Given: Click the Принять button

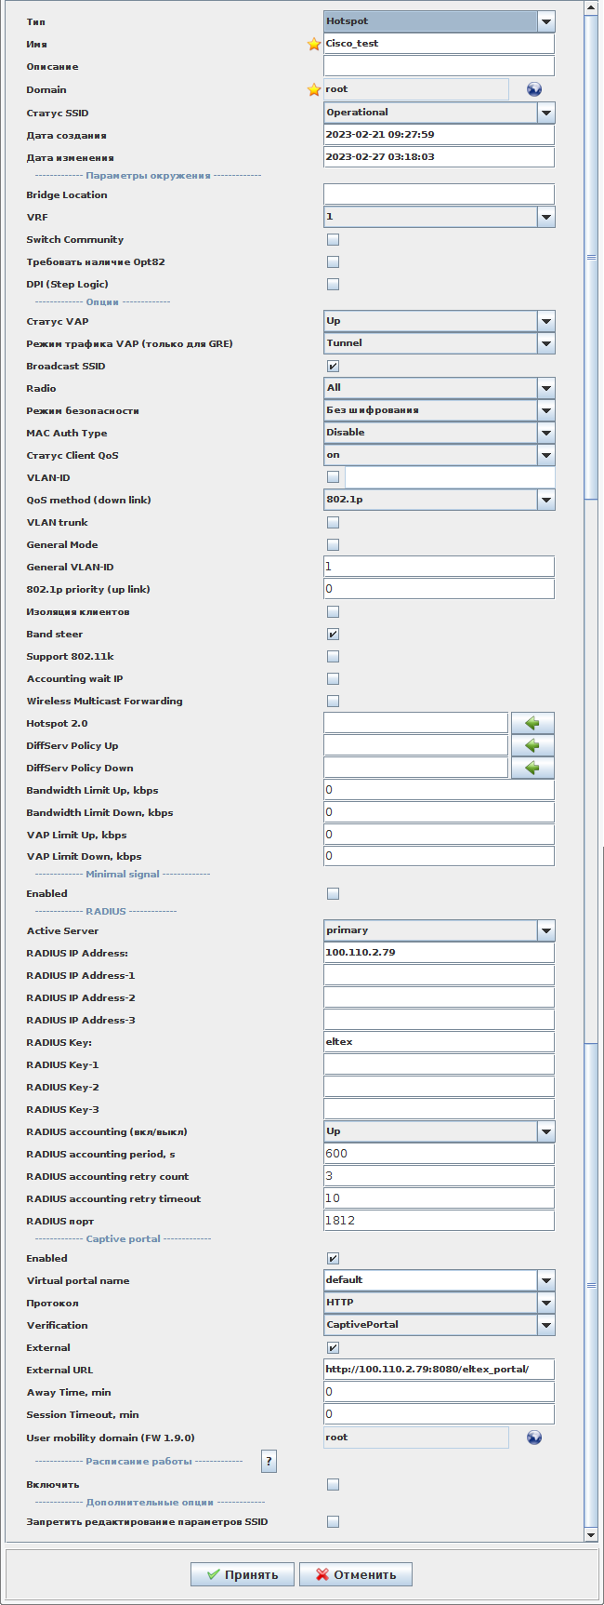Looking at the screenshot, I should pos(243,1574).
